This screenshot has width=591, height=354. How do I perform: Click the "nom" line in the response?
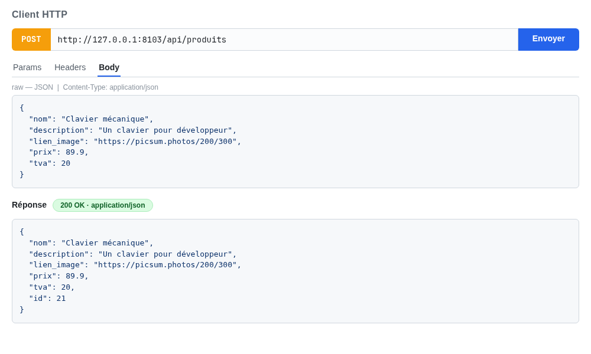(x=91, y=243)
